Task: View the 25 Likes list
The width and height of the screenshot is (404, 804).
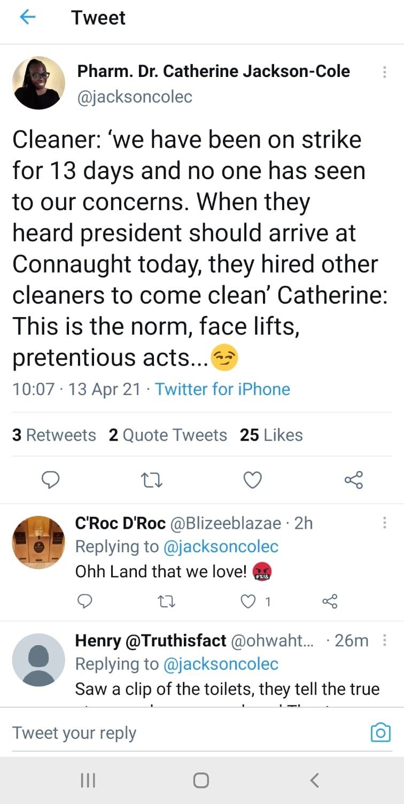Action: coord(271,435)
